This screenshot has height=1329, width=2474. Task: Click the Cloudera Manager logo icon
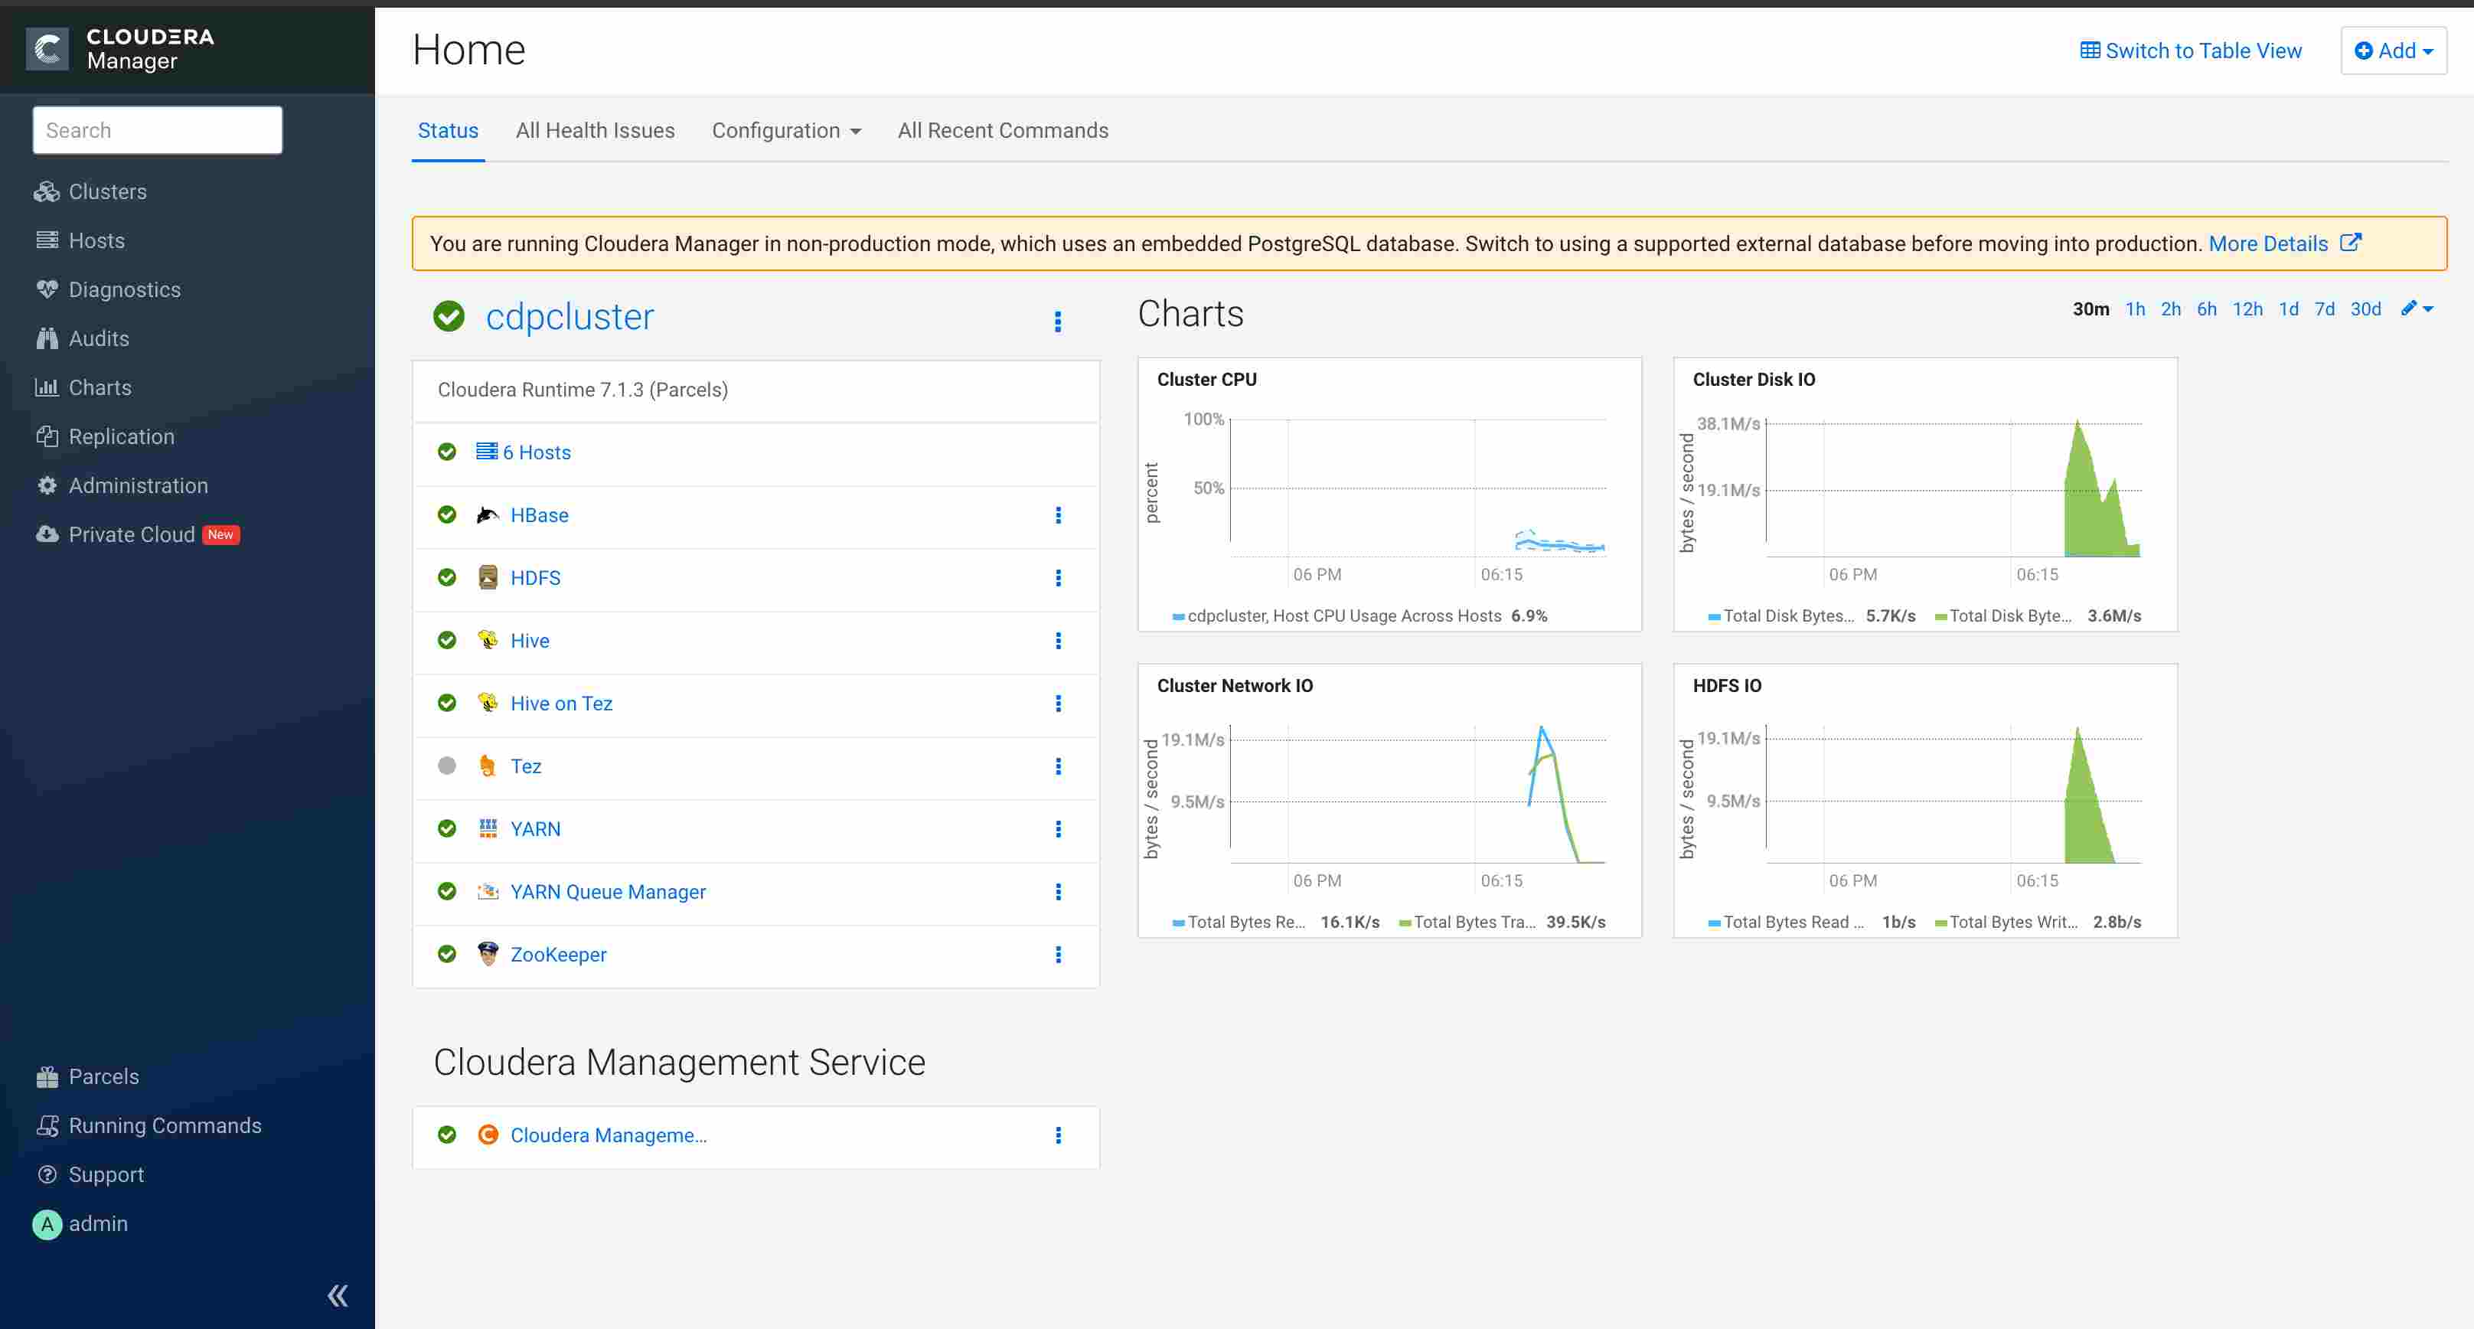[x=47, y=49]
